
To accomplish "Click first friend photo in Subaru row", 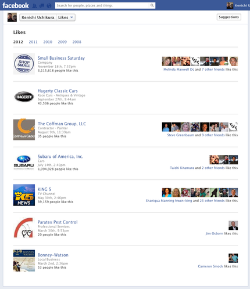I will (x=214, y=160).
